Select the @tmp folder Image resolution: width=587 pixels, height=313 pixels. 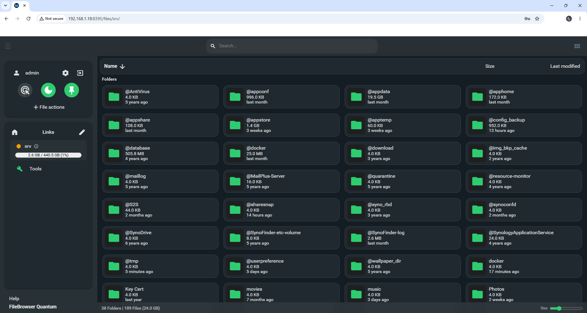[x=160, y=266]
